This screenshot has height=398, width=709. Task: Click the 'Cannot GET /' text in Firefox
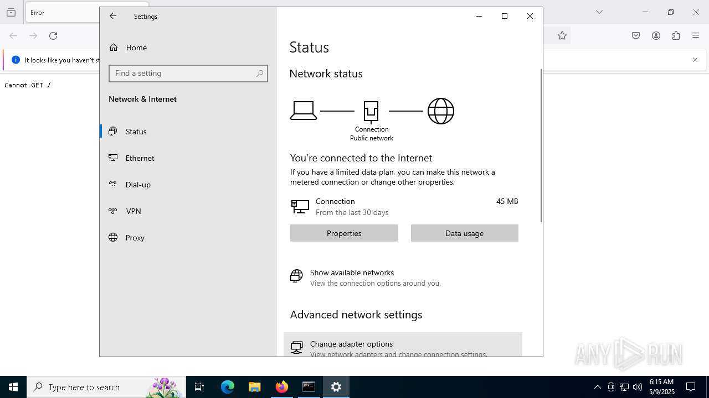27,85
